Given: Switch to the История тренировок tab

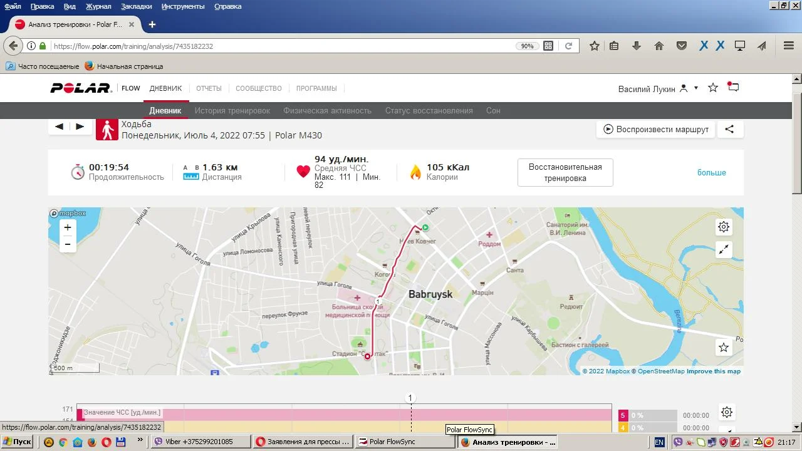Looking at the screenshot, I should coord(232,110).
